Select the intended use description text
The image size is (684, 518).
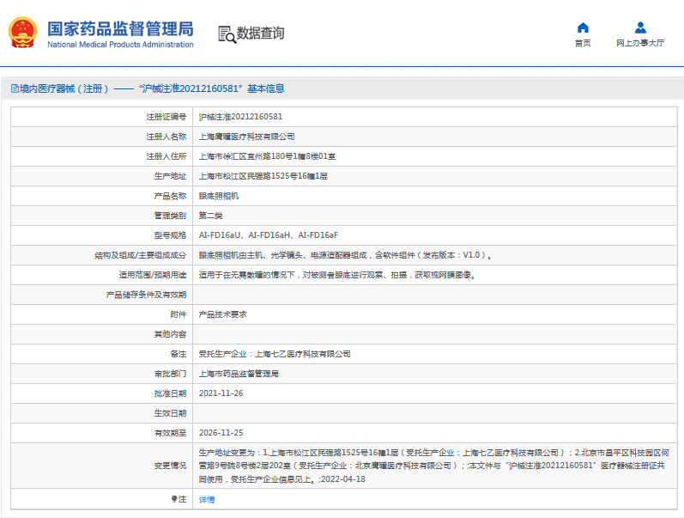pos(337,275)
